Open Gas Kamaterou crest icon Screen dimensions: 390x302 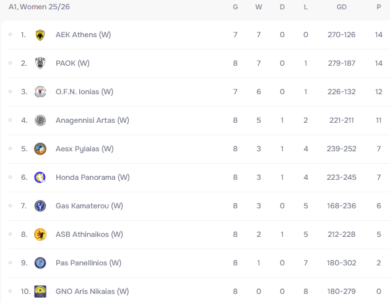[x=40, y=206]
